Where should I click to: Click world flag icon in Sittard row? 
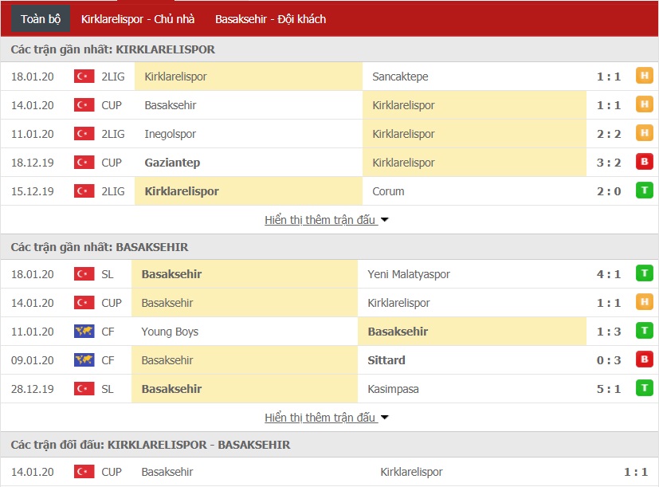point(84,360)
